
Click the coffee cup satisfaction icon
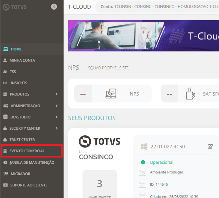(x=190, y=94)
